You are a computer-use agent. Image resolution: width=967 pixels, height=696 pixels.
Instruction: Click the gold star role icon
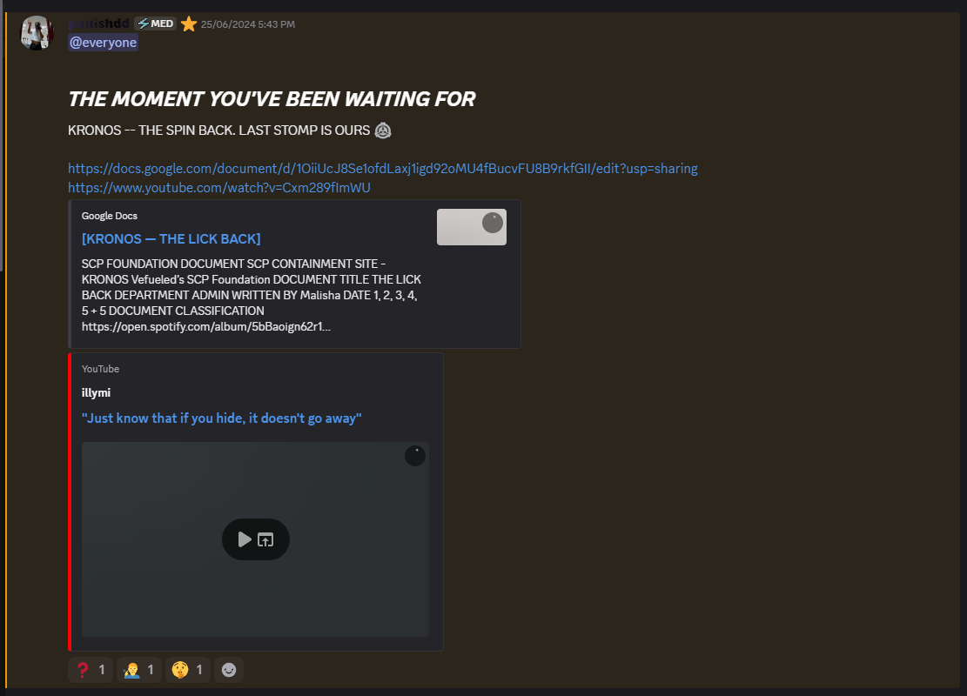[189, 24]
